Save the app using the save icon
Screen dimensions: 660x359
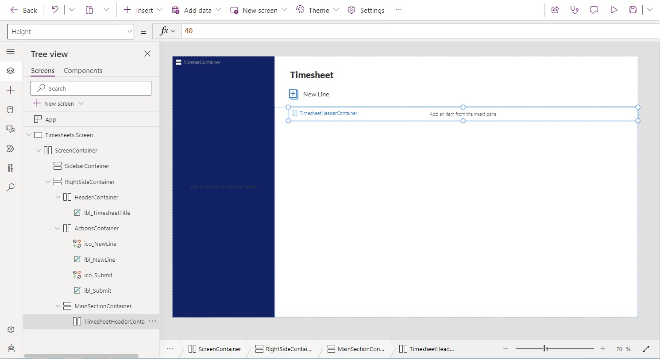633,10
